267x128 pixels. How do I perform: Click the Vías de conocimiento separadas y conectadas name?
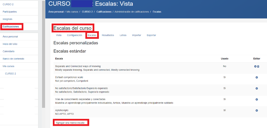point(80,99)
